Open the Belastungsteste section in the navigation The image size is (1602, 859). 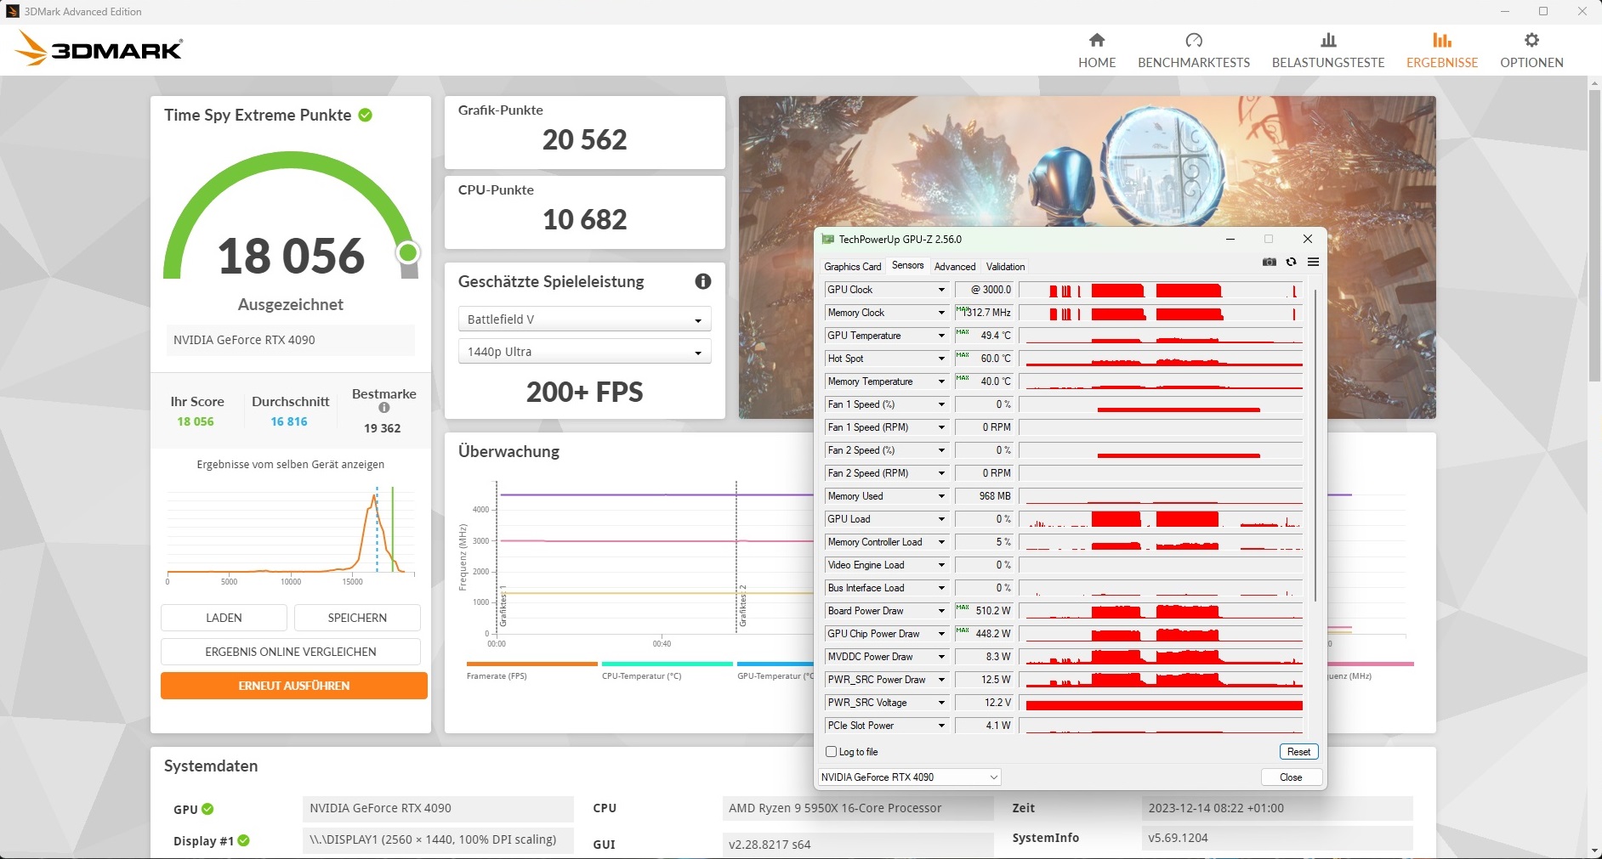tap(1328, 51)
